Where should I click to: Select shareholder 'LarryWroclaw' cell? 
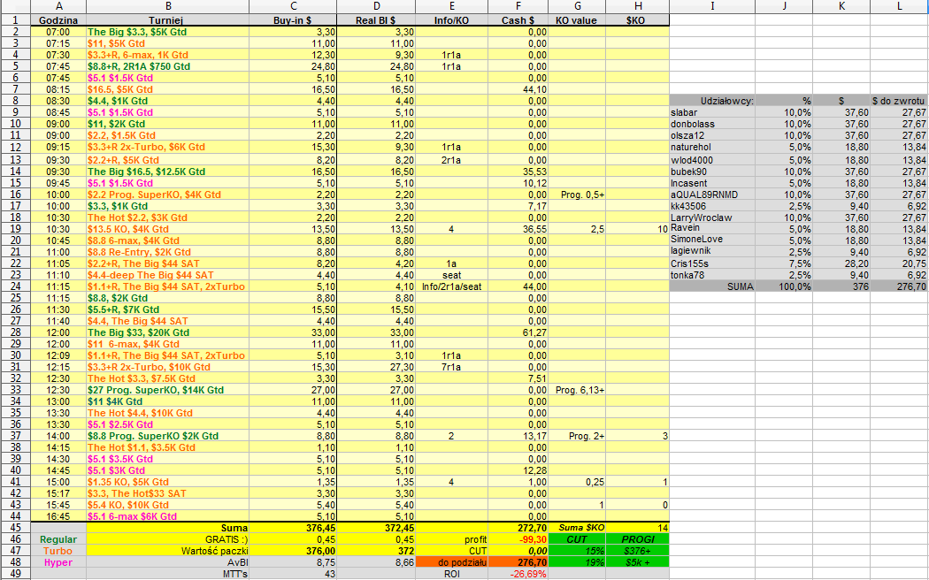(712, 217)
